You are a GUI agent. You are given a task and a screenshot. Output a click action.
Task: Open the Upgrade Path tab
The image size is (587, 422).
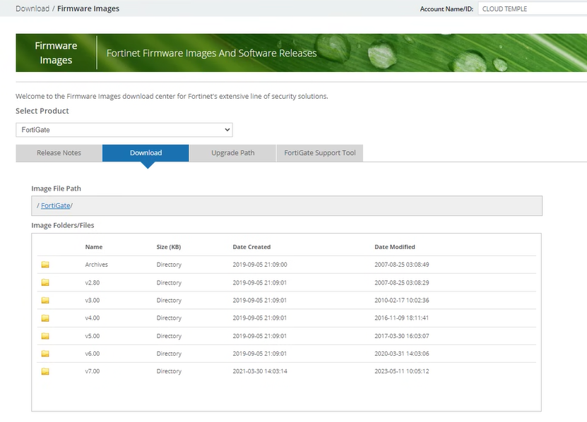point(232,153)
